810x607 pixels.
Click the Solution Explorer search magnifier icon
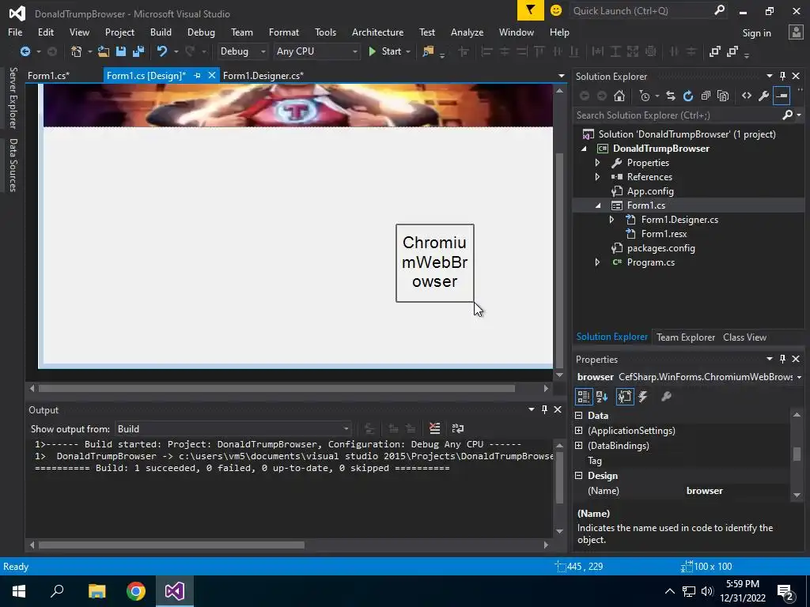pyautogui.click(x=787, y=115)
